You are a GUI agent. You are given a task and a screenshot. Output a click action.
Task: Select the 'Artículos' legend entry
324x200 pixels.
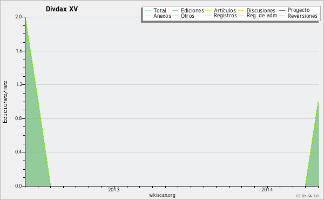(x=220, y=10)
